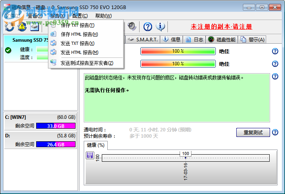The image size is (285, 194).
Task: Click the 重复测试 button
Action: tap(253, 132)
